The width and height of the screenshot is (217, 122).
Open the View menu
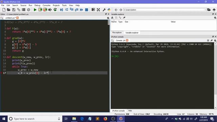tap(71, 5)
